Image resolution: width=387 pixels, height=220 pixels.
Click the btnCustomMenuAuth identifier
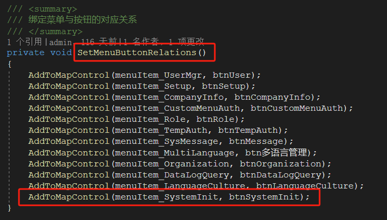point(297,108)
